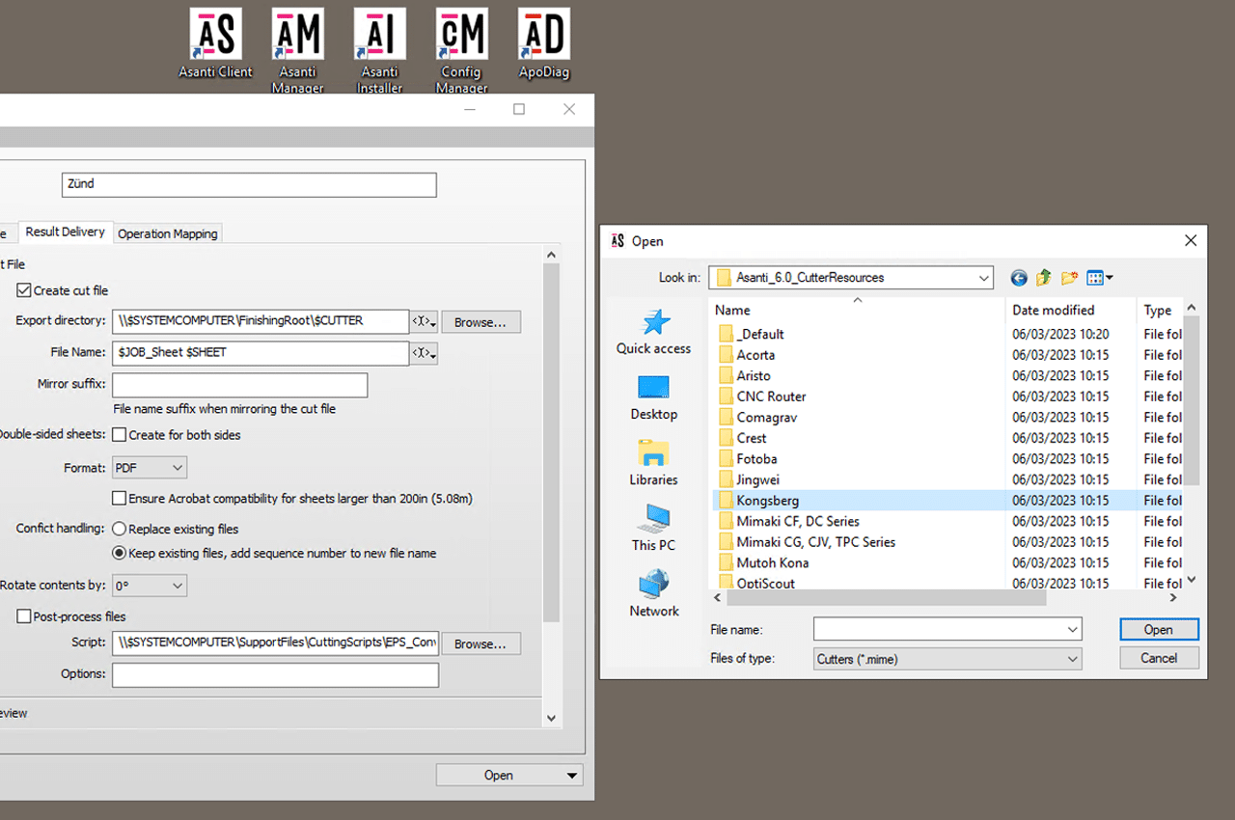Go up one folder level
Screen dimensions: 1235x820
pos(1044,278)
